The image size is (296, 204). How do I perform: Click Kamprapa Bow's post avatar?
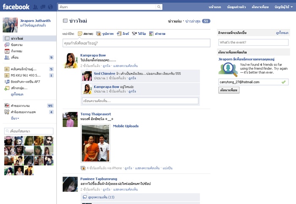(x=70, y=61)
